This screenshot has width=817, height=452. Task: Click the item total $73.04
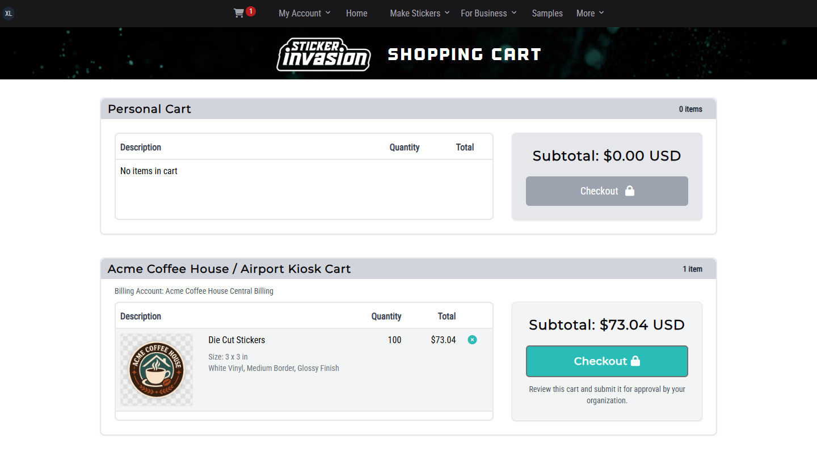click(x=443, y=340)
